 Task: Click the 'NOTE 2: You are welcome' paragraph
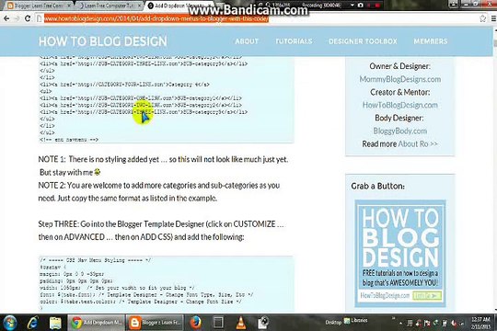coord(159,191)
